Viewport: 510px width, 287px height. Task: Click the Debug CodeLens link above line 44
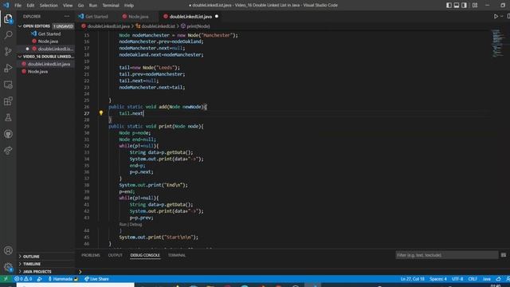[136, 224]
